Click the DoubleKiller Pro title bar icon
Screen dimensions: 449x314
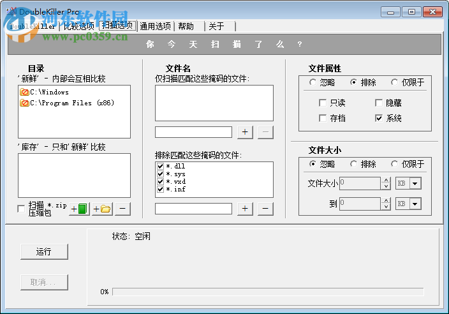(x=11, y=11)
